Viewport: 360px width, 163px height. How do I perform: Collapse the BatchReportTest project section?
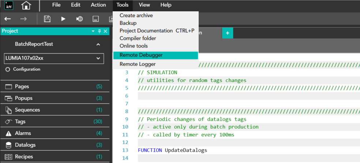[98, 44]
